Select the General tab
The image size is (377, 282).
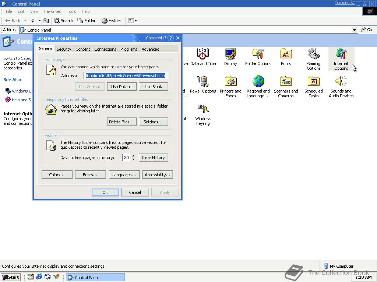click(46, 48)
